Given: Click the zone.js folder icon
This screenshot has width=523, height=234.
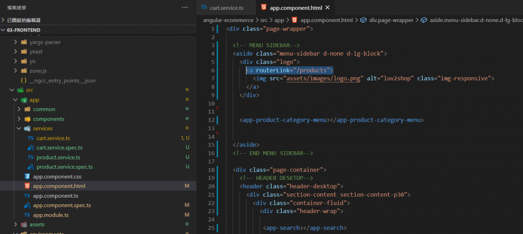Looking at the screenshot, I should point(23,71).
